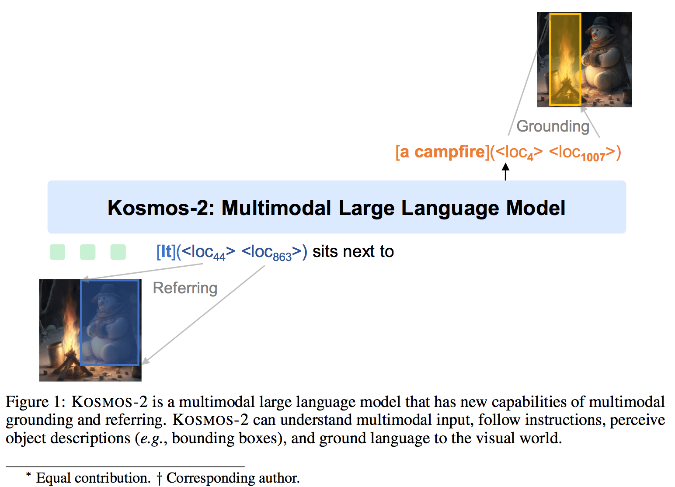Viewport: 675px width, 487px height.
Task: Click the 'Figure 1:' caption label
Action: point(35,402)
